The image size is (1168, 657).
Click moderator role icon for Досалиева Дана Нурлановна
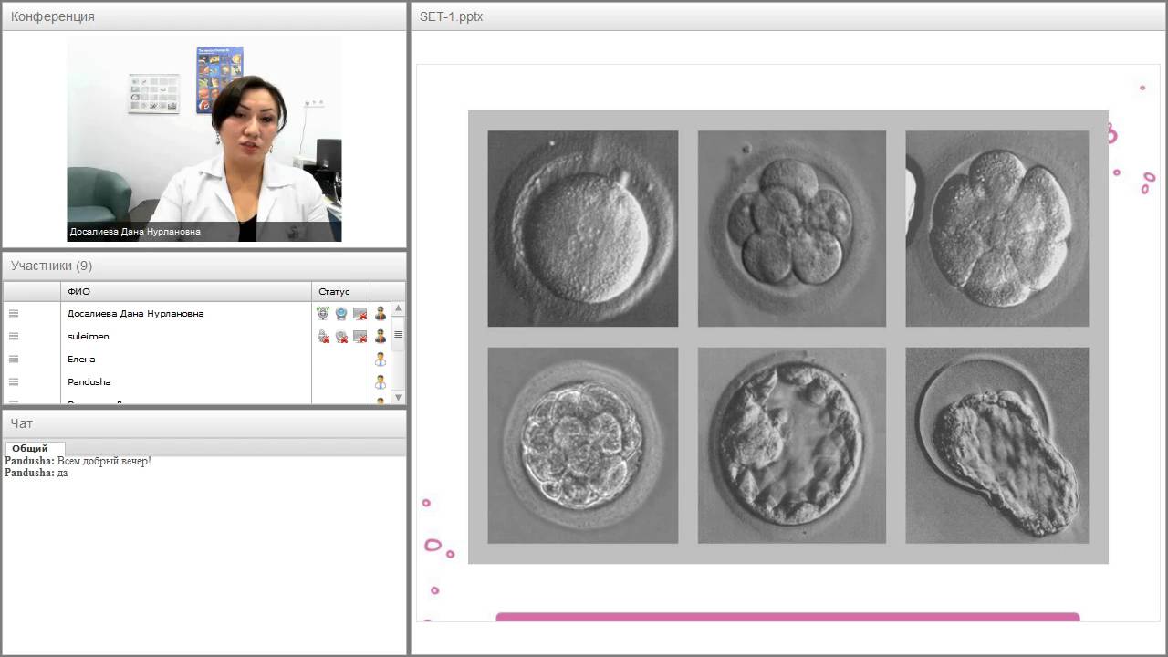(381, 313)
